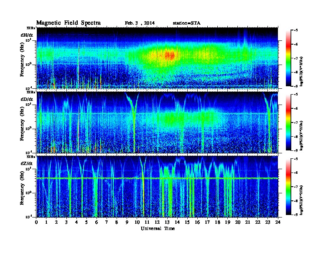Click the log(PSD) label beside dD/dt color bar
The height and width of the screenshot is (255, 331).
[301, 135]
